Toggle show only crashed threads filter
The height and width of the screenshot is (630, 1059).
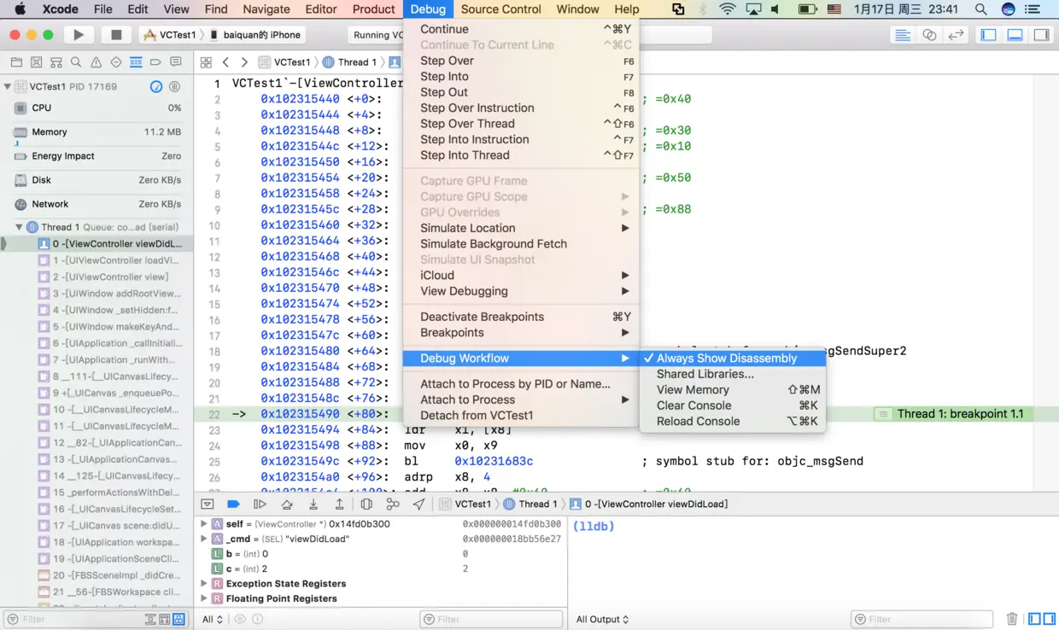click(x=165, y=619)
